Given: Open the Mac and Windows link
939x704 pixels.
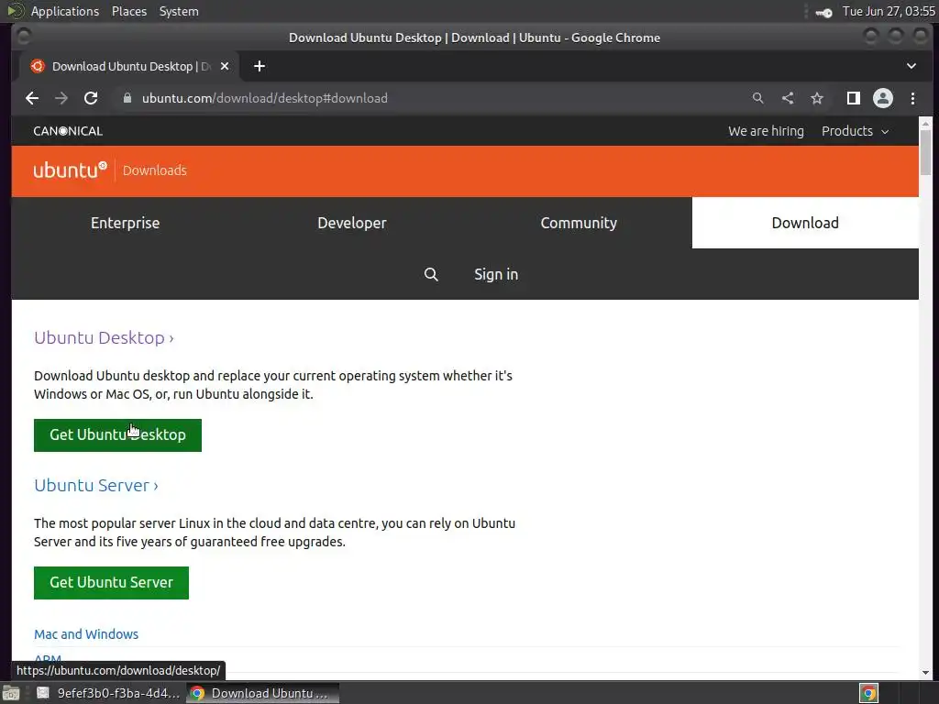Looking at the screenshot, I should pos(86,634).
